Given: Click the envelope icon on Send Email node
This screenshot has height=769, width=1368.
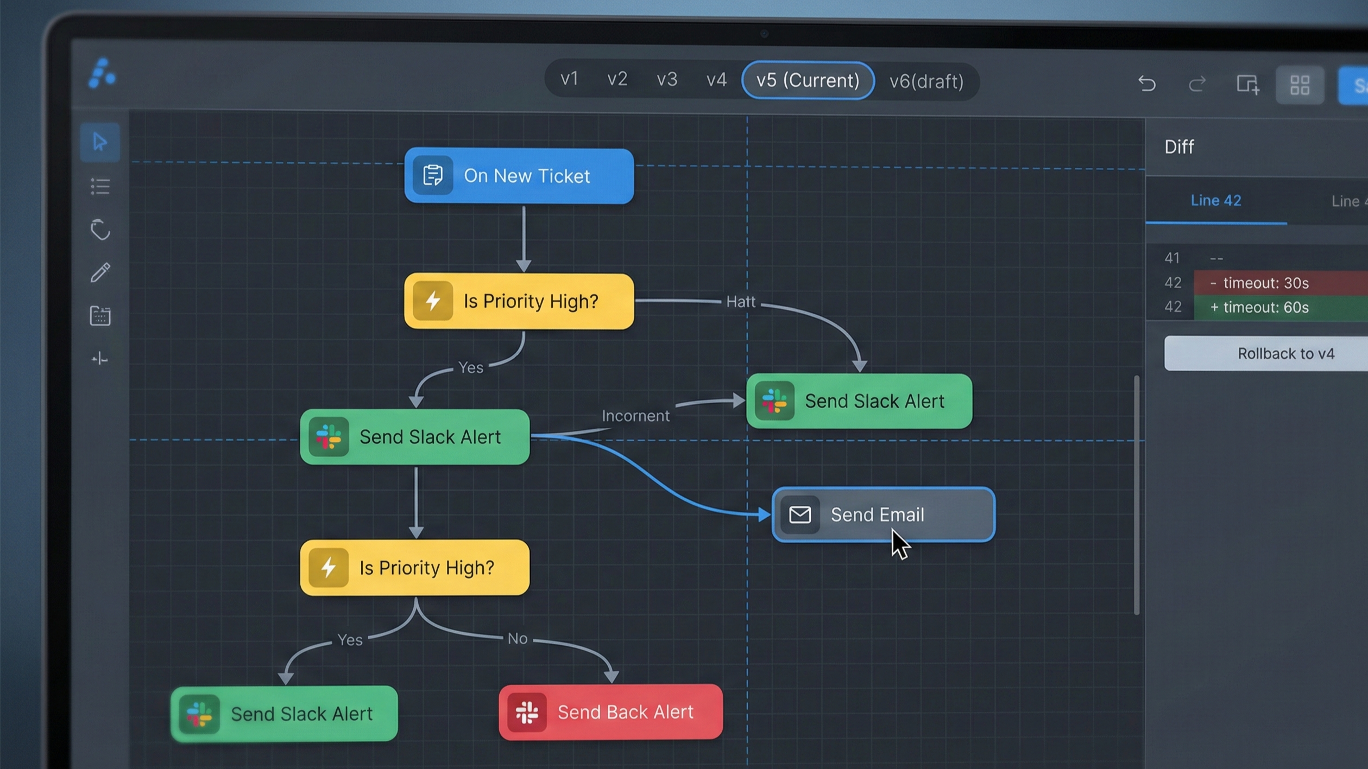Looking at the screenshot, I should point(800,514).
